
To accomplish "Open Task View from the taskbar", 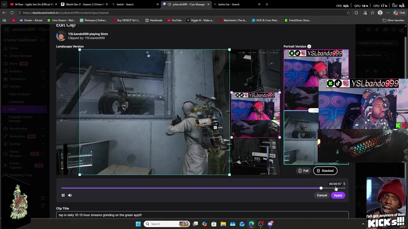I will pos(195,224).
